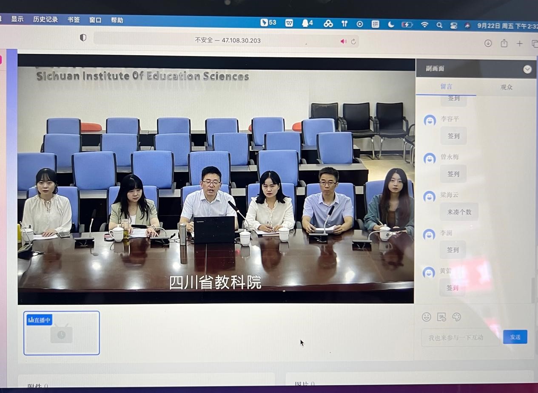Click 曾永梅's 签列 message bubble
This screenshot has width=538, height=393.
(x=453, y=174)
